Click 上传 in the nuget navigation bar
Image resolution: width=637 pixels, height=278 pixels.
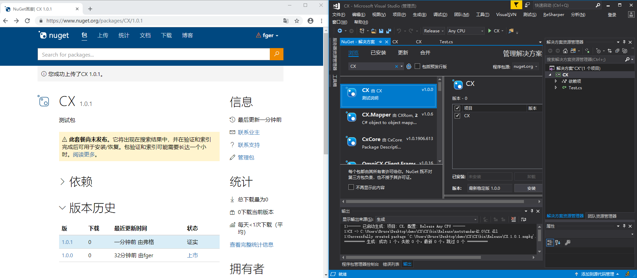tap(103, 35)
